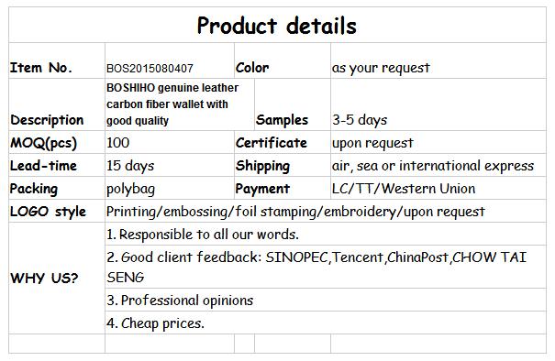Select the LC/TT/Western Union payment cell
This screenshot has width=555, height=361.
coord(438,188)
